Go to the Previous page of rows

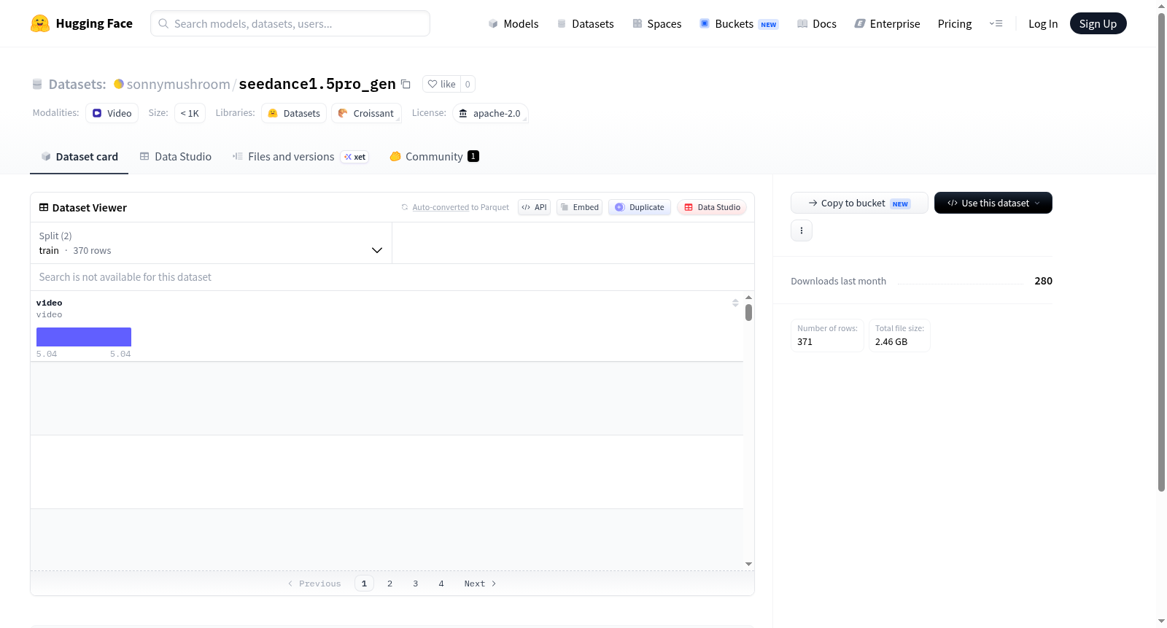pyautogui.click(x=314, y=584)
